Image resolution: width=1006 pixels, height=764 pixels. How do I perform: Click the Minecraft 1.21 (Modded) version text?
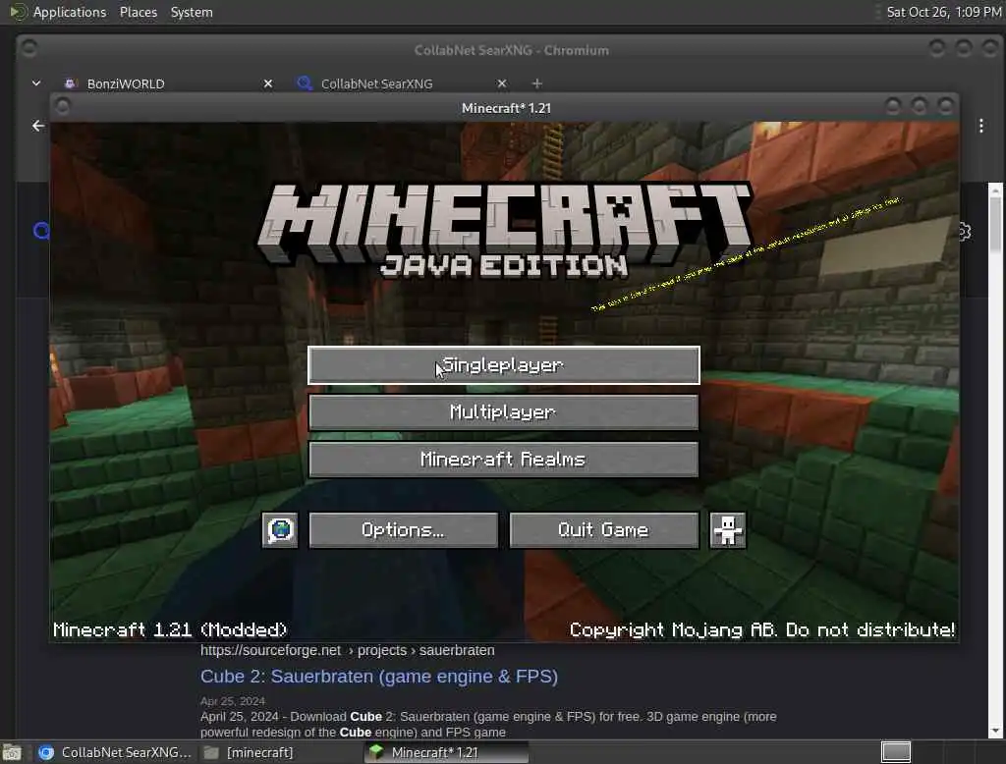tap(170, 629)
